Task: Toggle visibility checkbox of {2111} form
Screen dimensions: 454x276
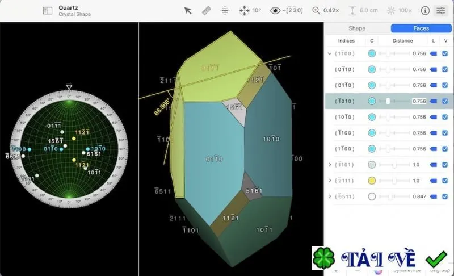Action: tap(445, 181)
